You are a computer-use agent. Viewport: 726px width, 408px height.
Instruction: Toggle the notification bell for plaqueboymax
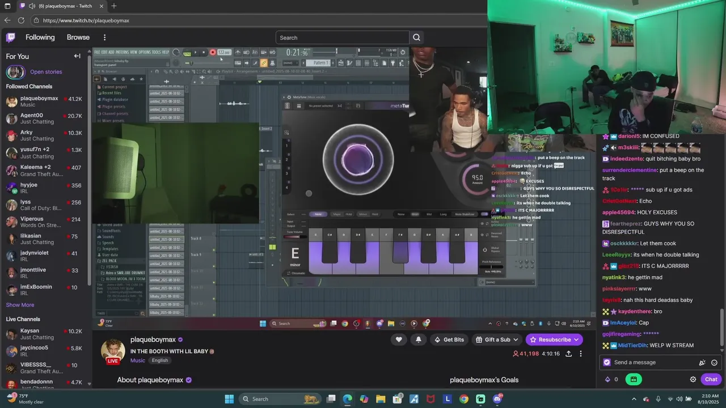[419, 339]
